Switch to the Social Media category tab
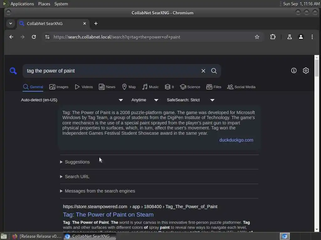Viewport: 321px width, 240px height. [x=241, y=87]
